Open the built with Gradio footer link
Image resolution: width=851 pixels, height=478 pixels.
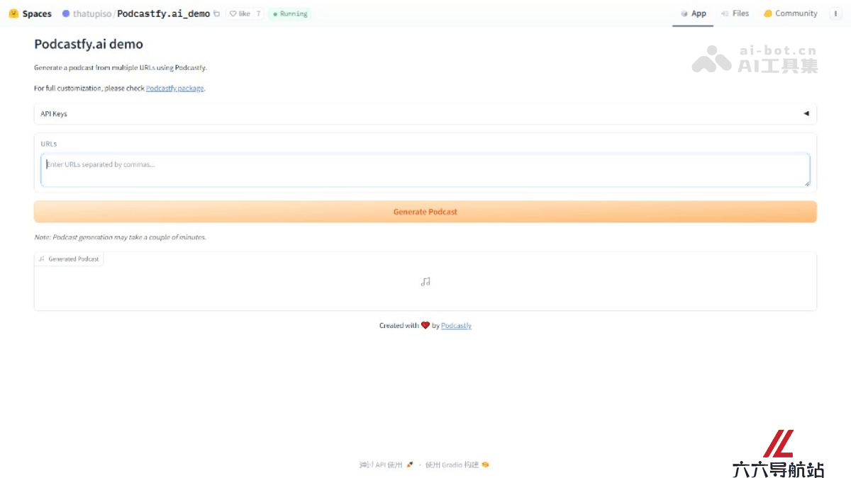(x=457, y=465)
